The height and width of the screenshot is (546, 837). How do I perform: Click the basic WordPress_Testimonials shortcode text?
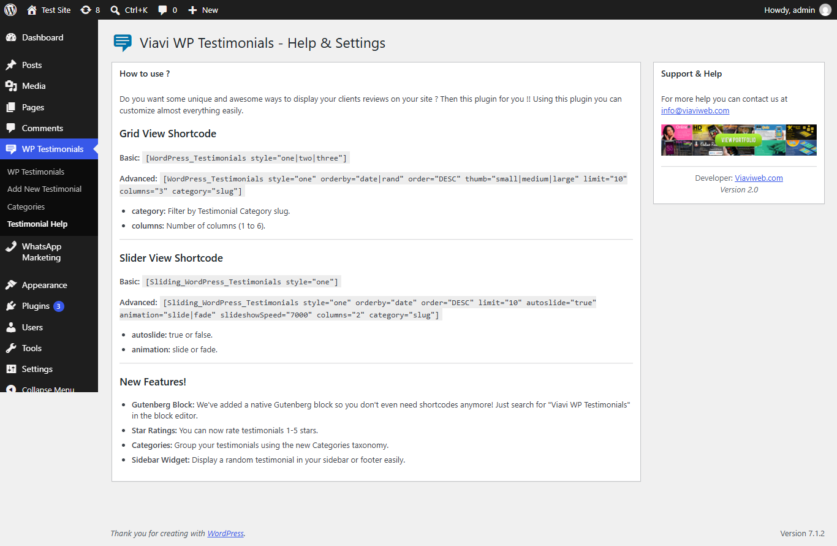pos(246,158)
